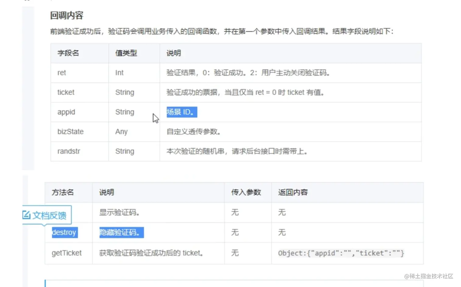
Task: Click 无 under 返回内容 in destroy row
Action: click(x=282, y=233)
